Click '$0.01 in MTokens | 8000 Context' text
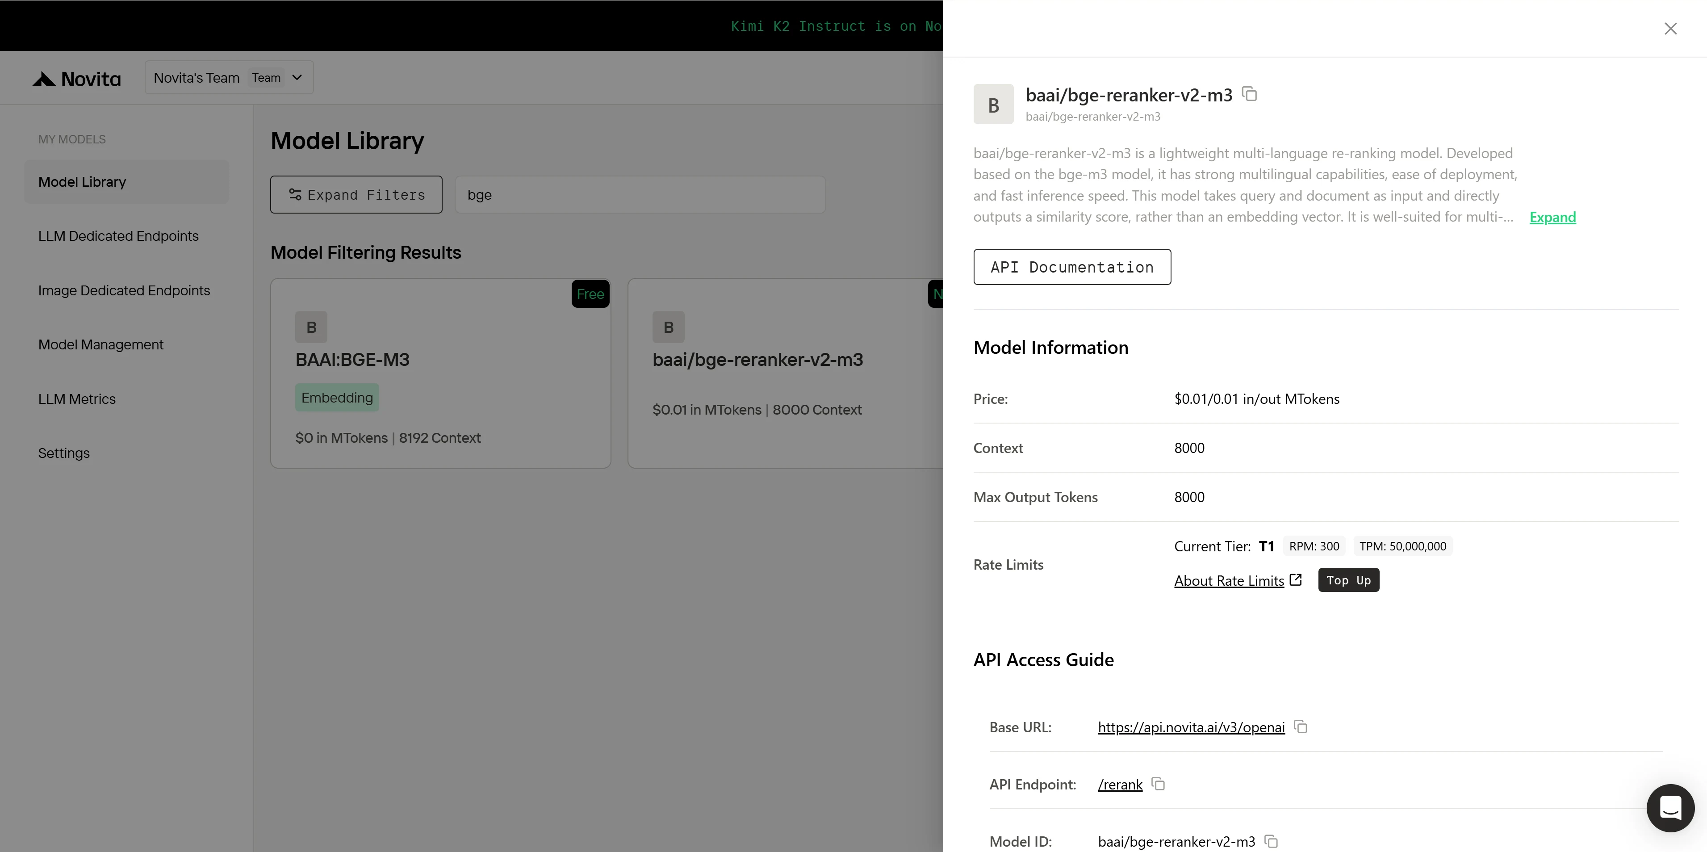The height and width of the screenshot is (852, 1707). (757, 410)
